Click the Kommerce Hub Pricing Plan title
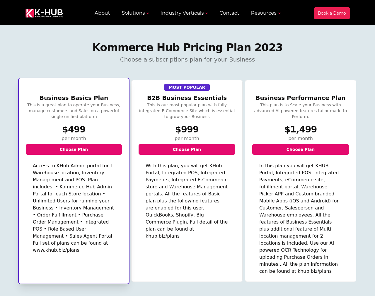375x300 pixels. coord(187,47)
